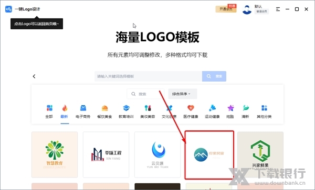Open the 兴家鲜果 green logo template

coord(260,154)
